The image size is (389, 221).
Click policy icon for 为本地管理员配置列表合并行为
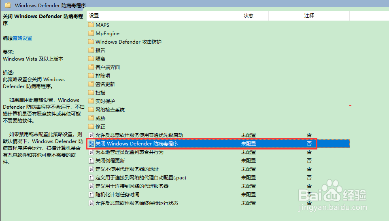(x=91, y=152)
